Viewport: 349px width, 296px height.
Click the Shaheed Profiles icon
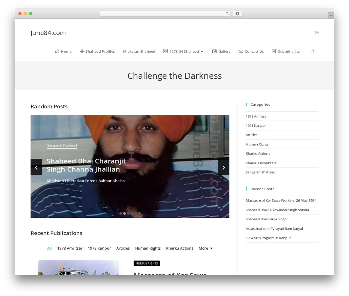(x=82, y=51)
